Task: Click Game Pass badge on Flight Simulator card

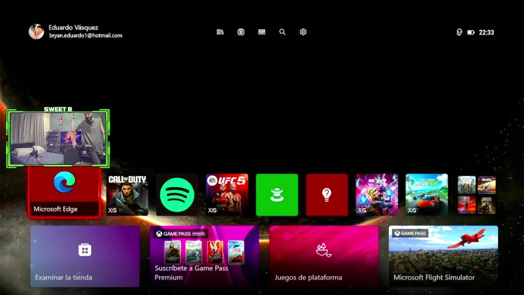Action: [x=411, y=233]
